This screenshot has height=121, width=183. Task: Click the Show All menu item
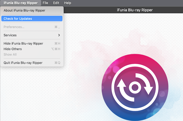click(10, 54)
